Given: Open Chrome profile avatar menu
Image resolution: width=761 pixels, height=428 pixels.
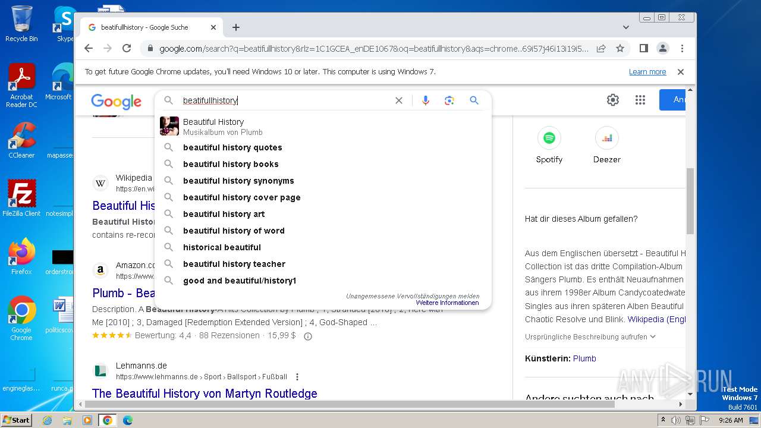Looking at the screenshot, I should [663, 48].
